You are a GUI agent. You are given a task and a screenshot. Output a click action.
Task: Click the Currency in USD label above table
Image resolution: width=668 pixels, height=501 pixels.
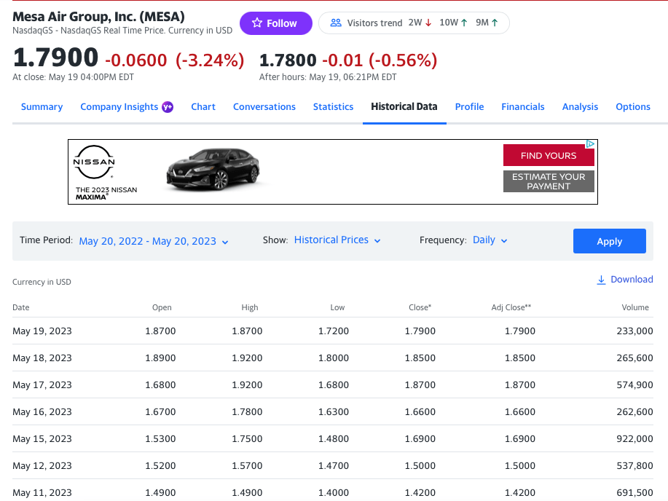coord(42,282)
